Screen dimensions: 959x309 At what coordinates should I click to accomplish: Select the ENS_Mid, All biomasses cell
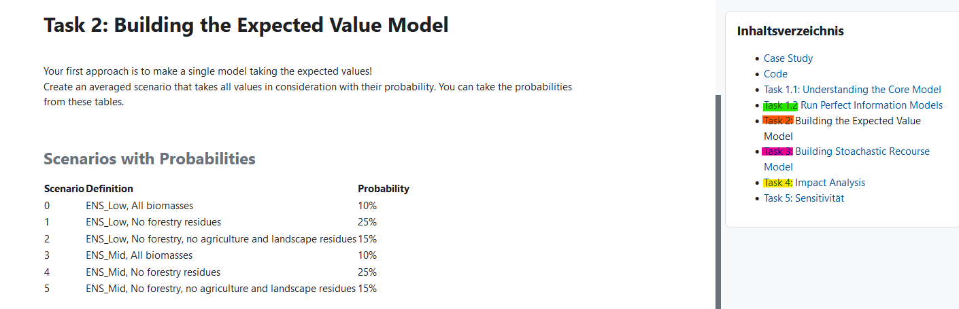139,255
